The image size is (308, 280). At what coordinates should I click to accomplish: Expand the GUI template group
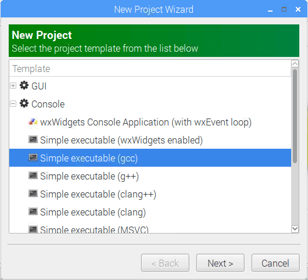click(13, 86)
